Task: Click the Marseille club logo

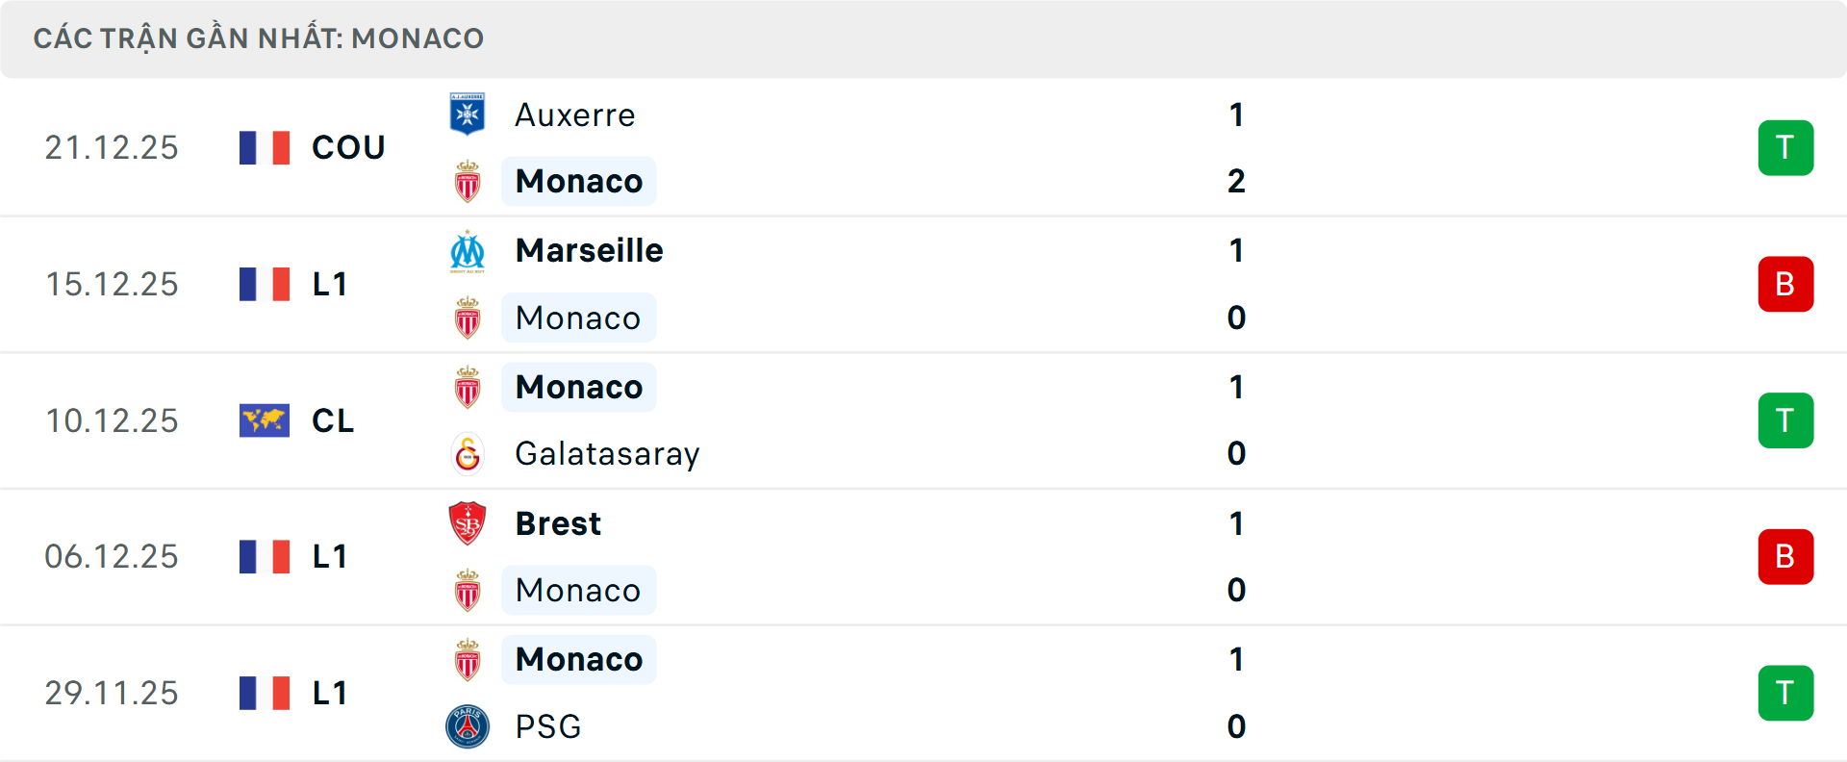Action: [x=468, y=251]
